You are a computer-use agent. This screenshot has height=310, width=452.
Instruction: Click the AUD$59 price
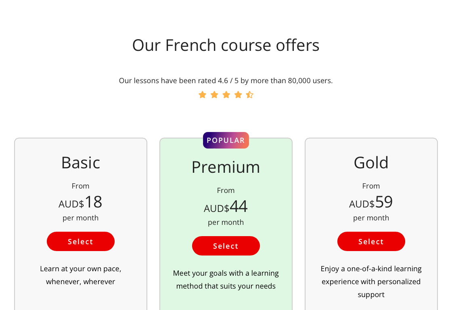[371, 202]
